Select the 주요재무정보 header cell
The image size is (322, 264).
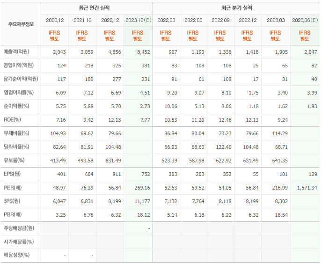(21, 24)
